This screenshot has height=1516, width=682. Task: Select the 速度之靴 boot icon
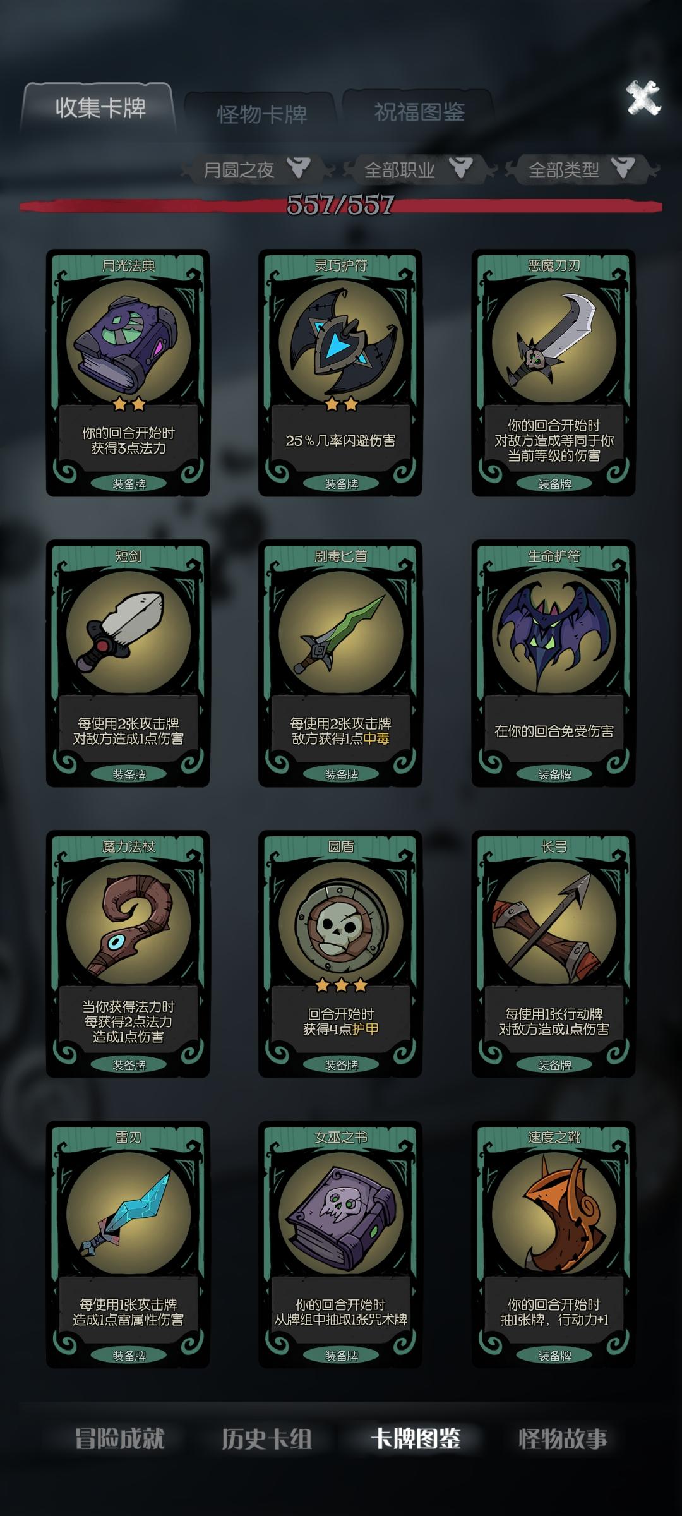click(x=554, y=1214)
